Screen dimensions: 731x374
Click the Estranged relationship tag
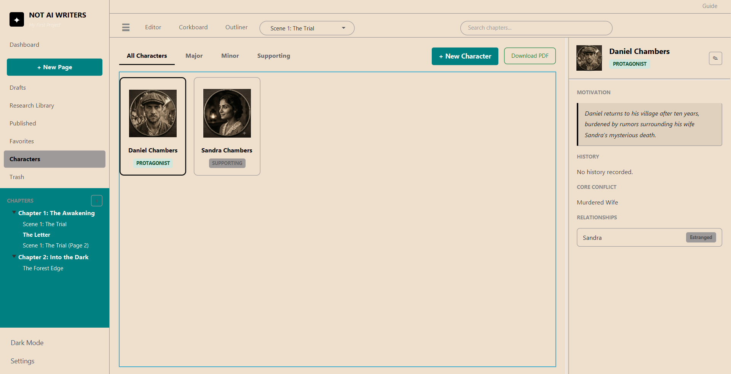[x=701, y=237]
